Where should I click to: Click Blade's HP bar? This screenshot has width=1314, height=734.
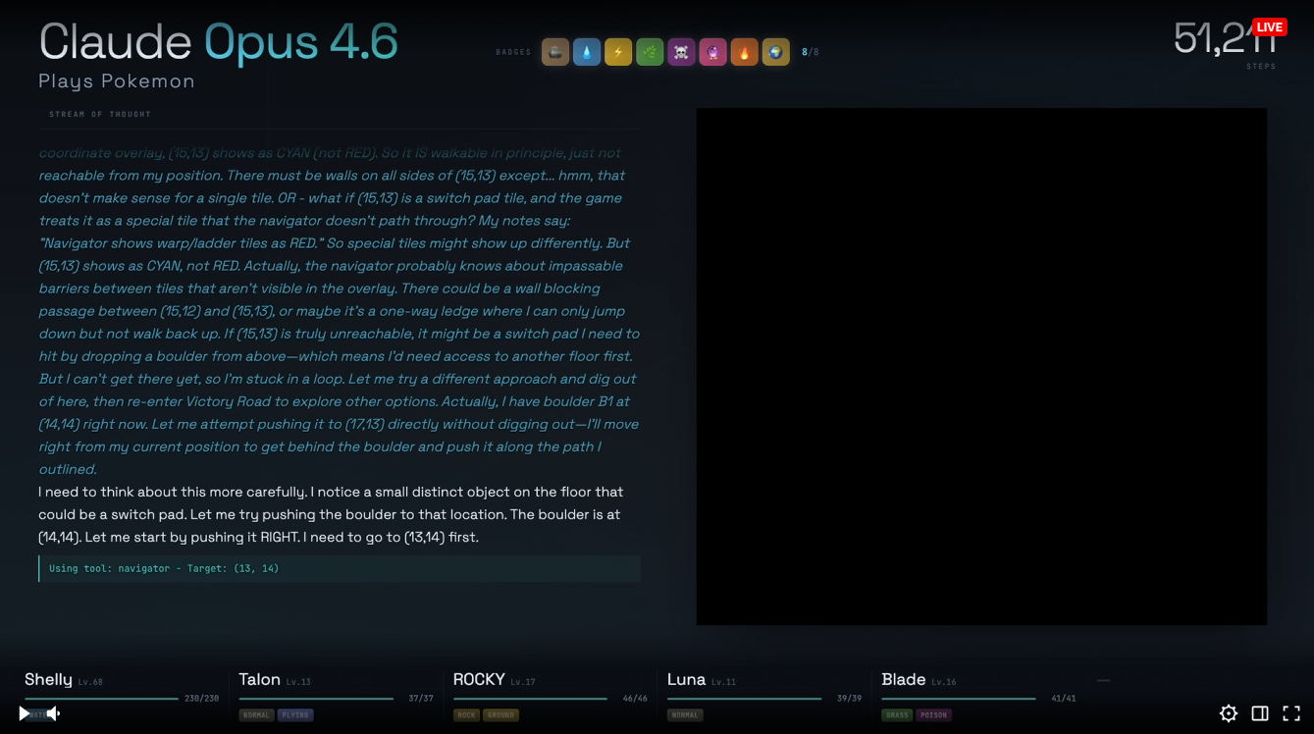pos(959,699)
